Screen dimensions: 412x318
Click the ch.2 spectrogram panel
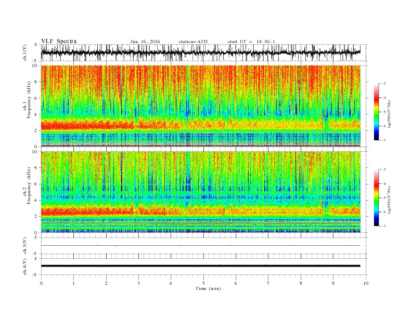pyautogui.click(x=201, y=192)
